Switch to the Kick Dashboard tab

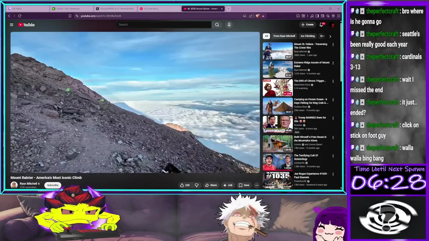coord(72,9)
